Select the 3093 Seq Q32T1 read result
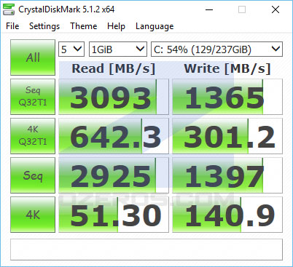This screenshot has height=267, width=293. point(114,97)
